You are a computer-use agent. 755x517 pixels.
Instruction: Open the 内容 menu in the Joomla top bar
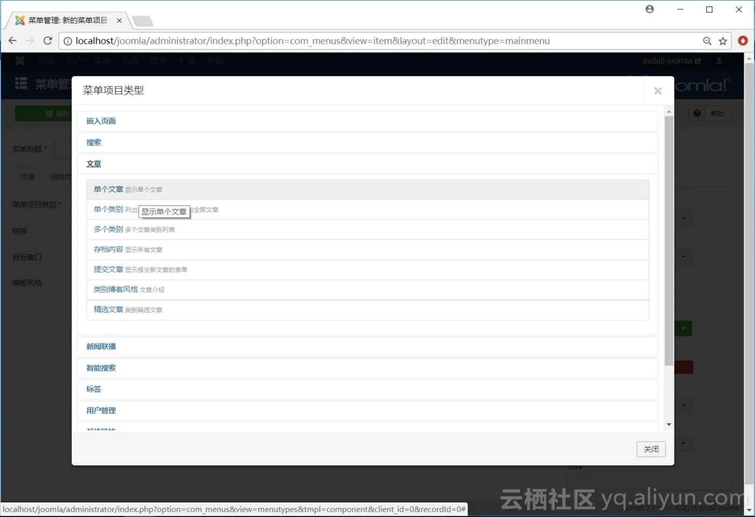pos(131,61)
